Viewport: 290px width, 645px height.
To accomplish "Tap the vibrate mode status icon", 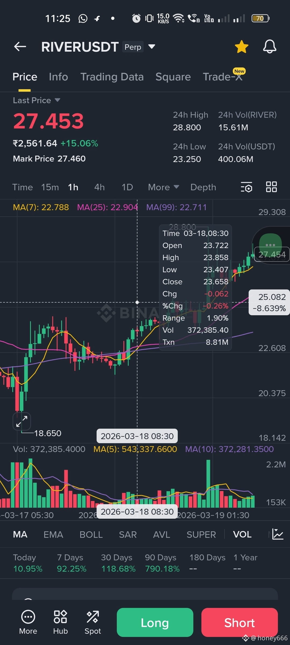I will [x=149, y=18].
